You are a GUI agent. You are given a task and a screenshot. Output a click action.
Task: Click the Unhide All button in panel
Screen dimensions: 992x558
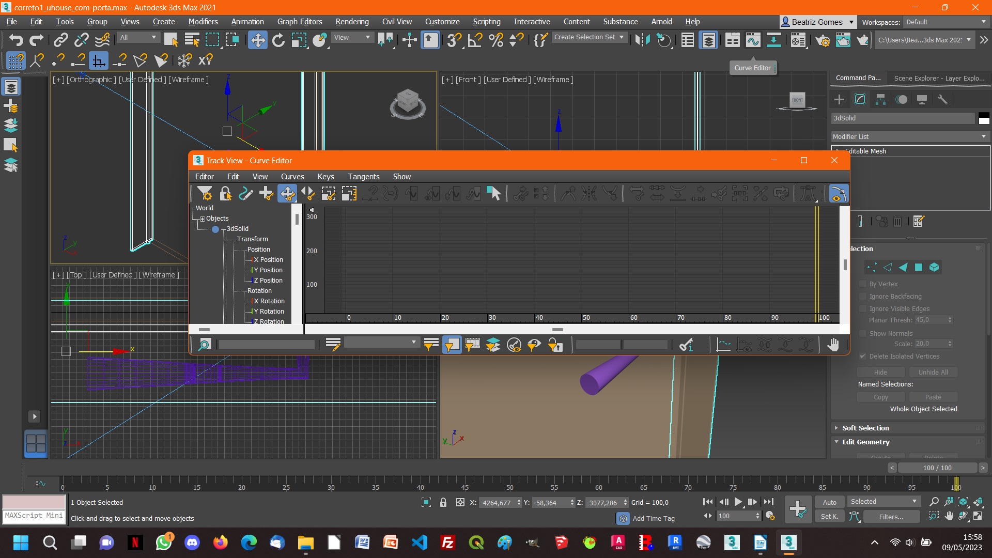coord(934,371)
